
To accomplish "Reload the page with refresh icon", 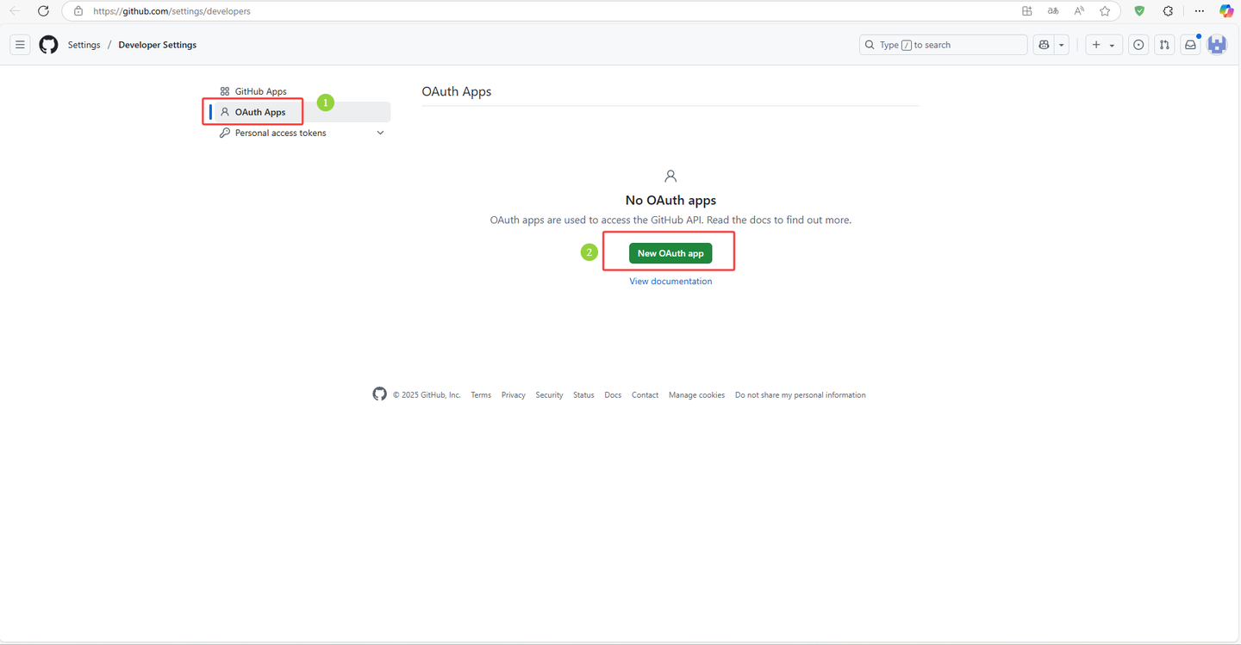I will 43,11.
